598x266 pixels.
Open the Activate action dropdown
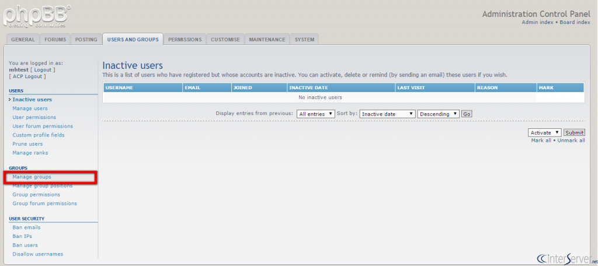tap(545, 132)
